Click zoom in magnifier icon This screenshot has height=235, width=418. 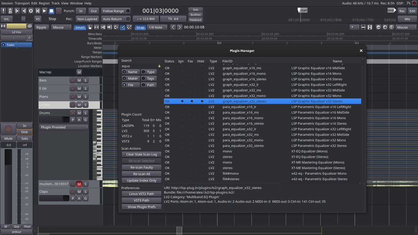(x=385, y=27)
